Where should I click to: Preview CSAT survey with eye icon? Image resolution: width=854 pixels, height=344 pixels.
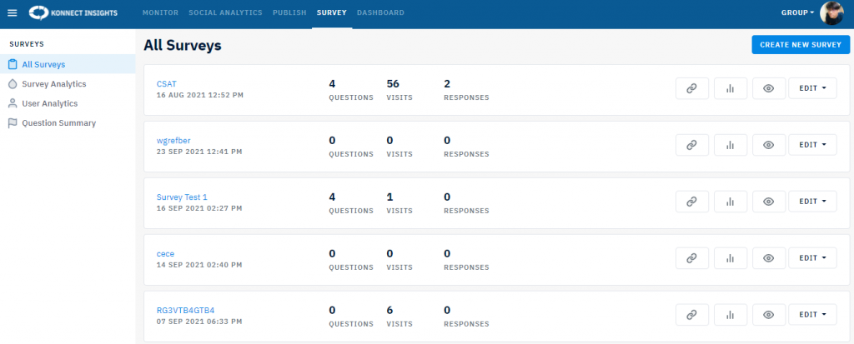[769, 88]
